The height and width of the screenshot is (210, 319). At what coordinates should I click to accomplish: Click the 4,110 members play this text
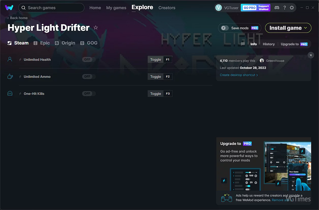(237, 61)
